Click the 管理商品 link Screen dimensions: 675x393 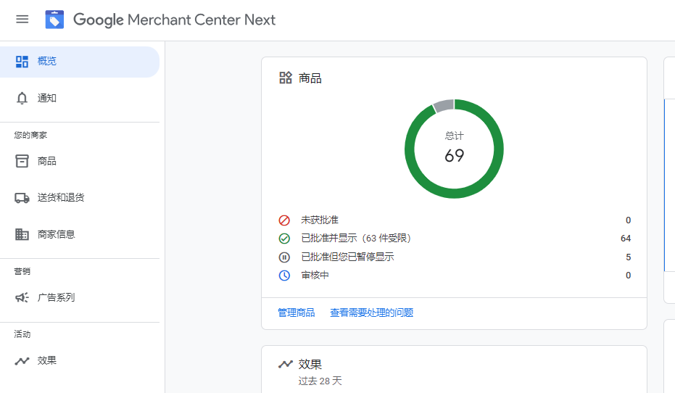[297, 313]
